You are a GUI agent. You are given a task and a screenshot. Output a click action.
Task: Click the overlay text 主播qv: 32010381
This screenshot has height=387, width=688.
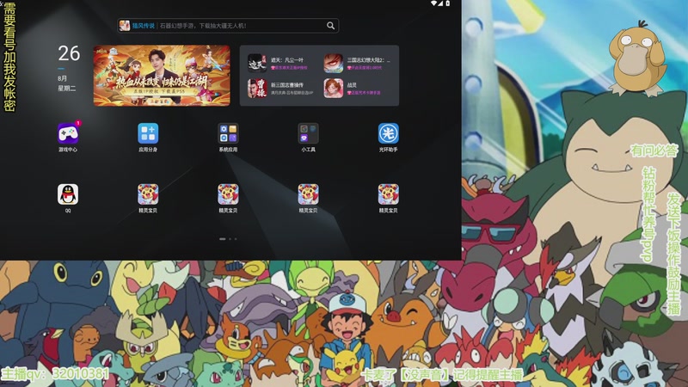(55, 374)
